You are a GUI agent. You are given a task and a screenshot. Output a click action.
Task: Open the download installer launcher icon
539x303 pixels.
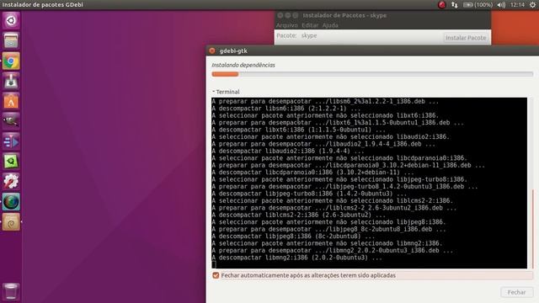click(x=11, y=81)
